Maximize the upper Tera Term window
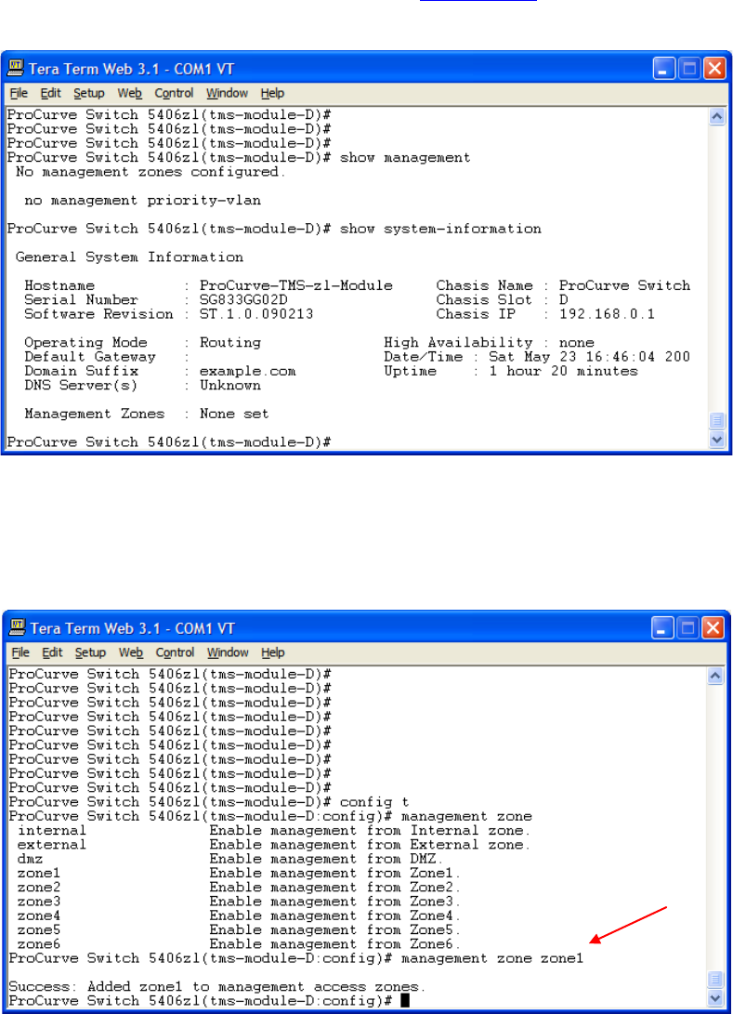The width and height of the screenshot is (733, 1014). tap(689, 68)
